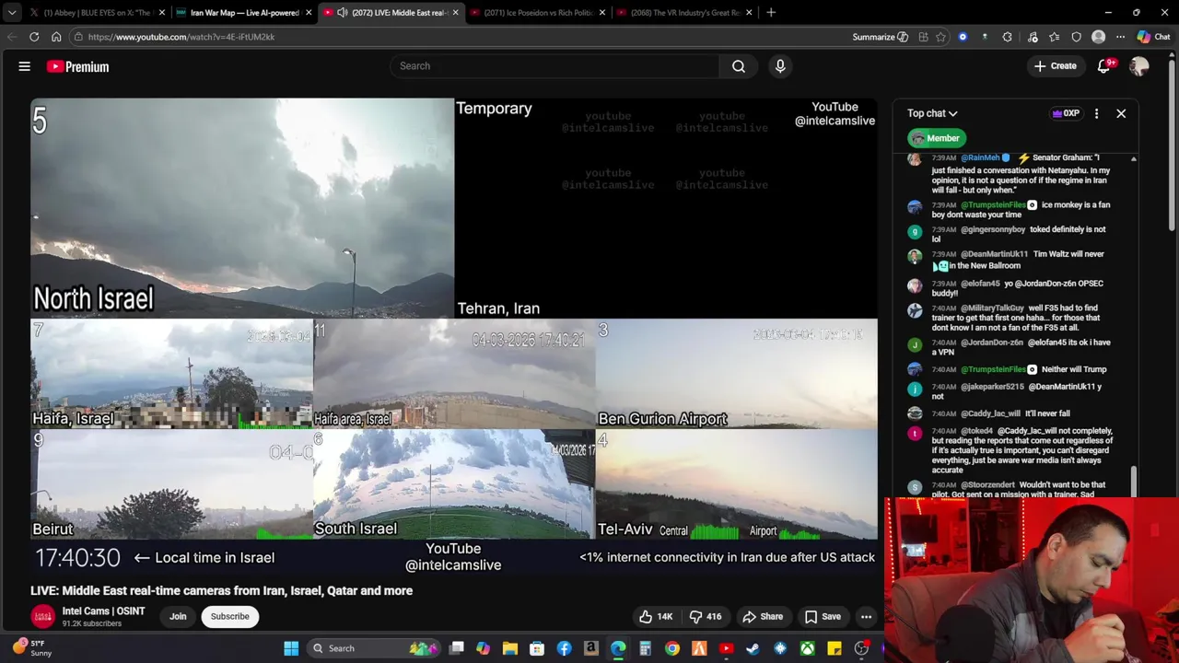The height and width of the screenshot is (663, 1179).
Task: Open the browser profile icon
Action: pos(1098,37)
